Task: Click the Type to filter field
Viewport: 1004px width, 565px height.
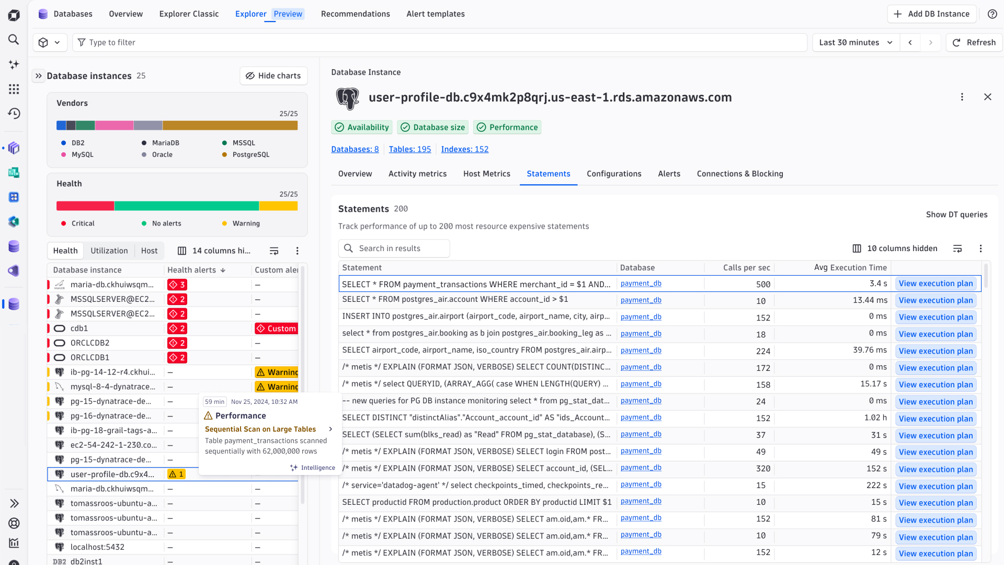Action: (440, 42)
